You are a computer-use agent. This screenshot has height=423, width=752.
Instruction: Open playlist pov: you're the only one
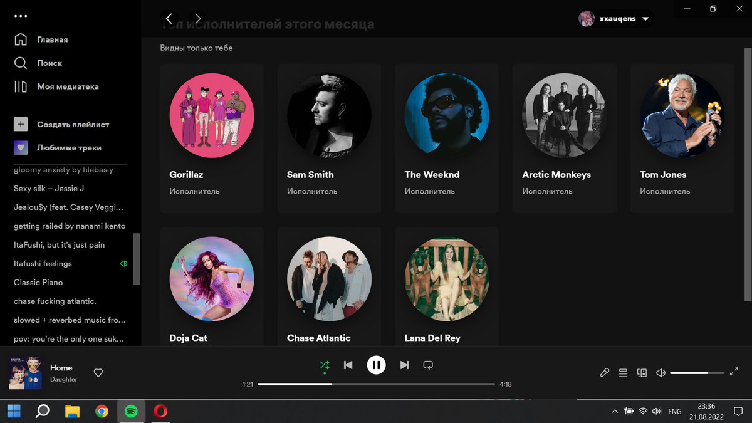click(x=69, y=339)
